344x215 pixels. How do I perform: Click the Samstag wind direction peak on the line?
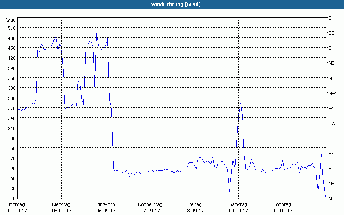point(240,104)
